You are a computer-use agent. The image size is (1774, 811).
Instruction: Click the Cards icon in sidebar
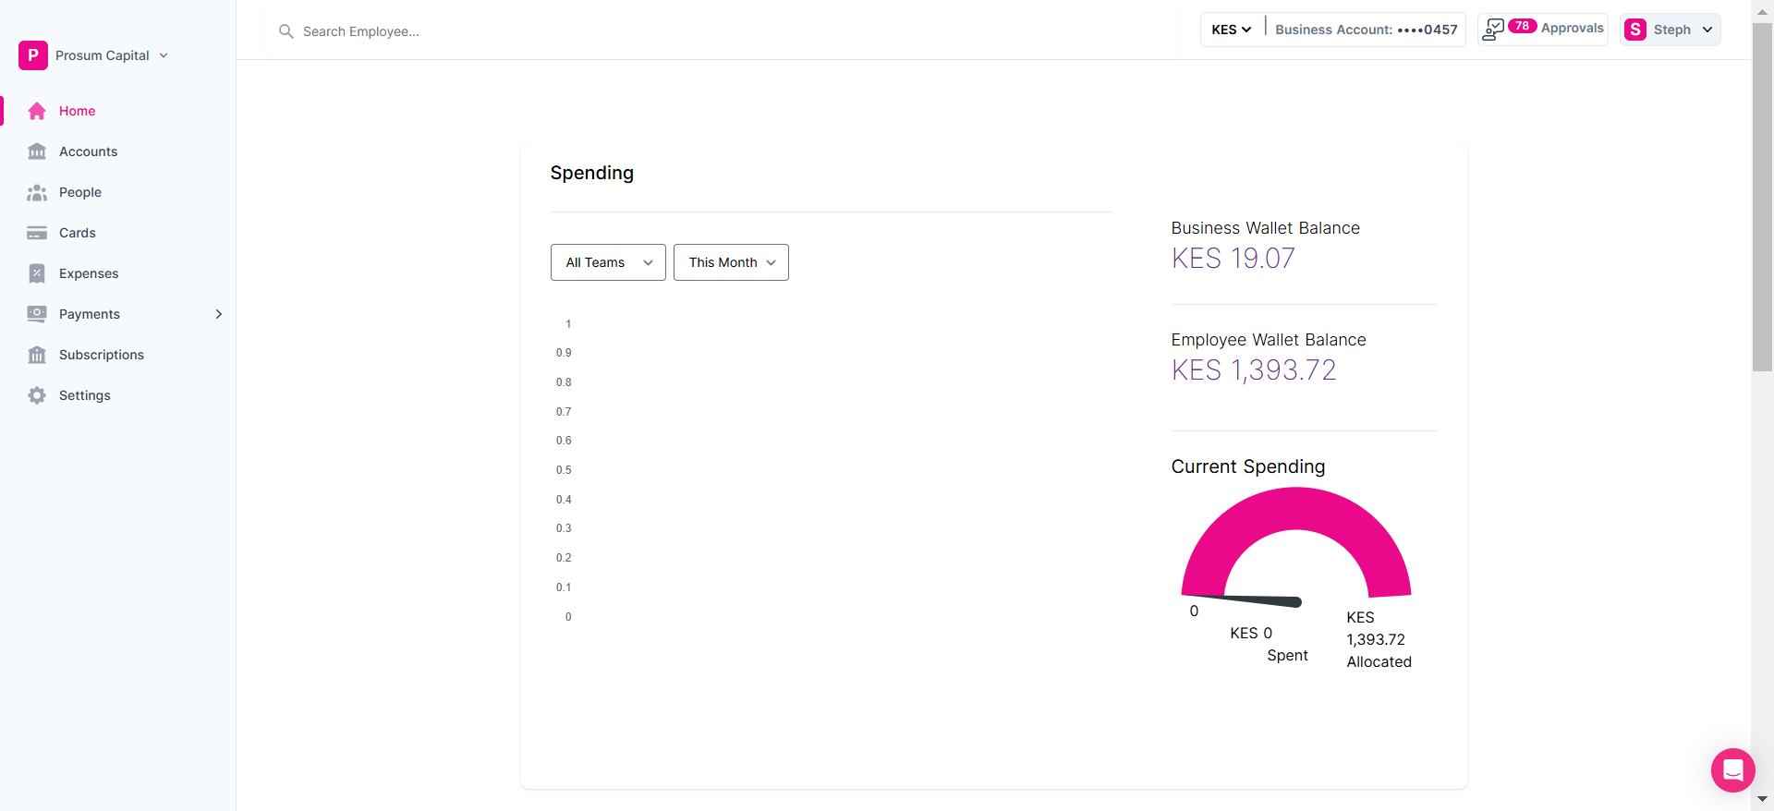[x=37, y=233]
